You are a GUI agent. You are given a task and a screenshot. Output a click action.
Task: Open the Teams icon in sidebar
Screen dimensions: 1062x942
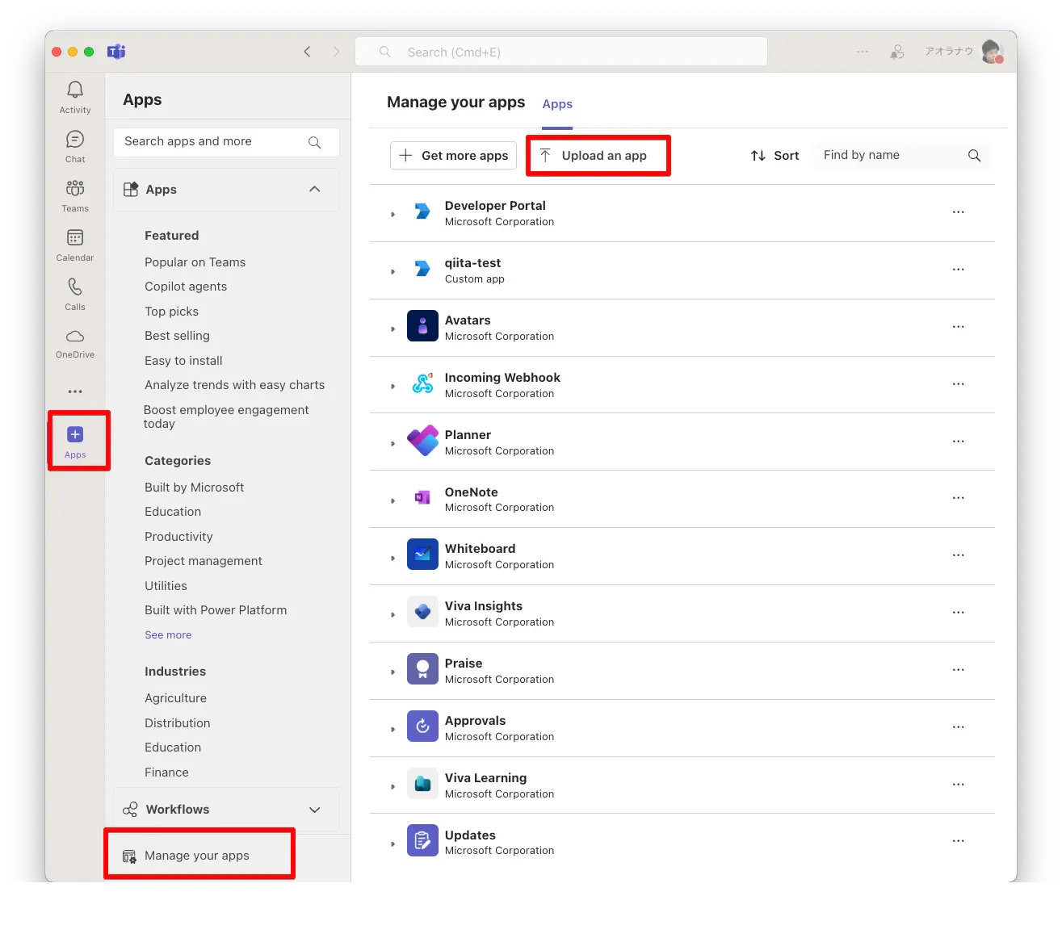click(75, 188)
